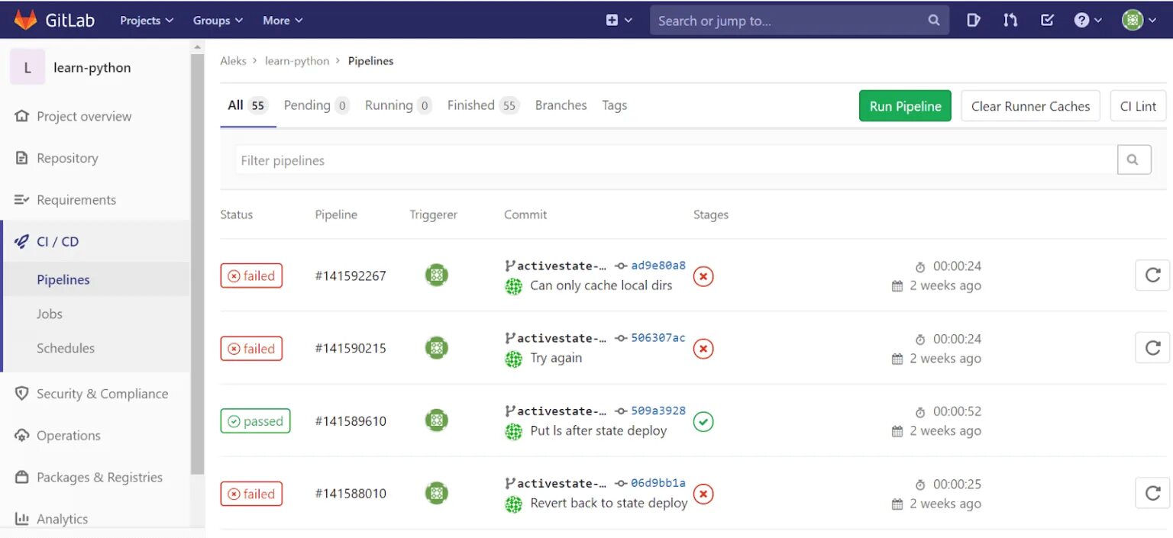1173x538 pixels.
Task: Click failed stage icon for pipeline #141590215
Action: 703,349
